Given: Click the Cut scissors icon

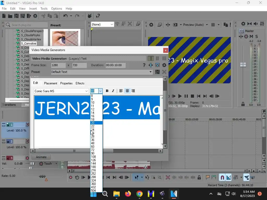Looking at the screenshot, I should [44, 16].
